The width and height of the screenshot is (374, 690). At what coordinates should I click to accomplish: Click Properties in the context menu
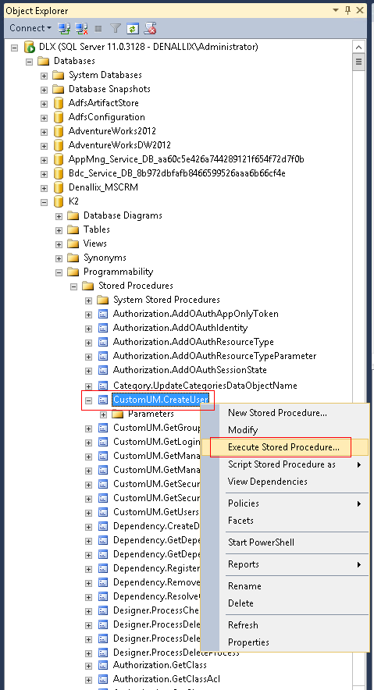coord(248,642)
